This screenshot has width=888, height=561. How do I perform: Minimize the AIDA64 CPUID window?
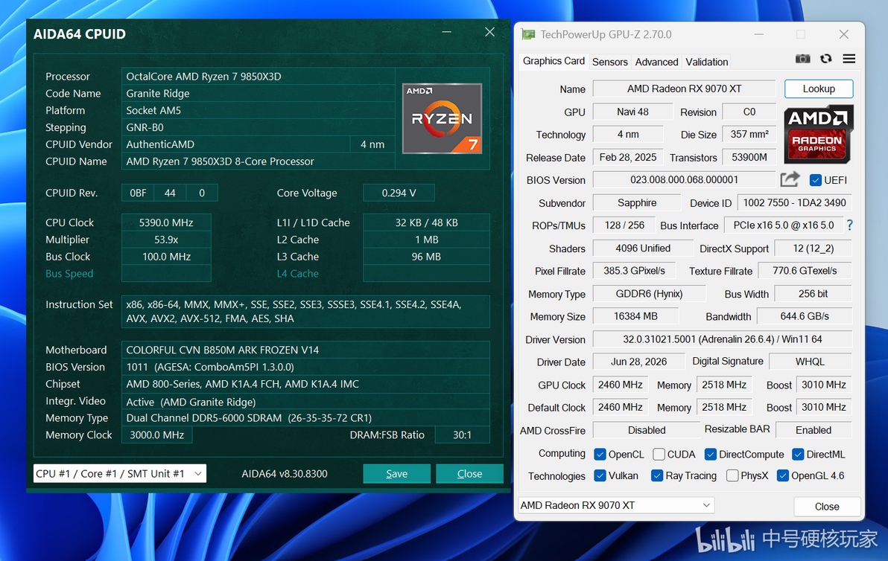point(447,32)
